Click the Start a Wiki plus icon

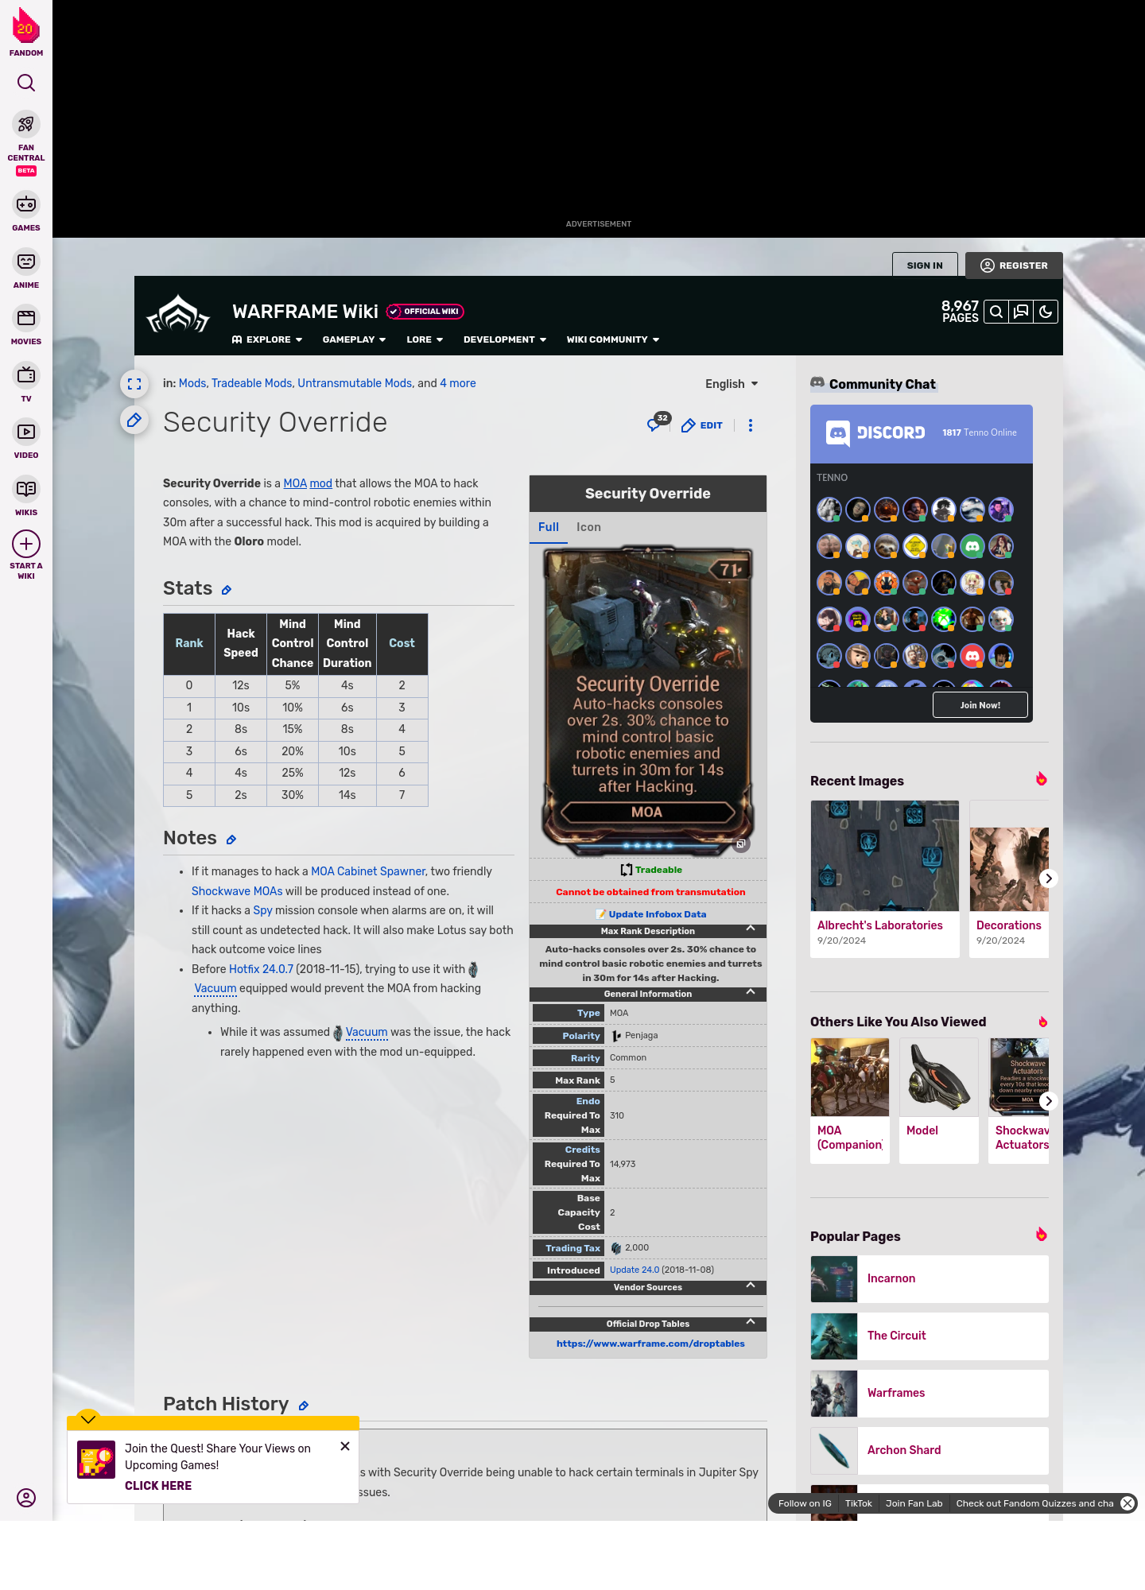coord(26,545)
